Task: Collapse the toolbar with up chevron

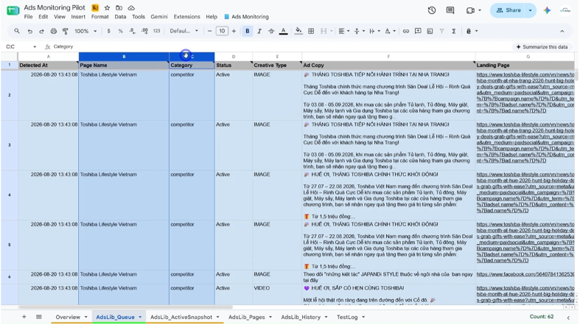Action: [562, 32]
